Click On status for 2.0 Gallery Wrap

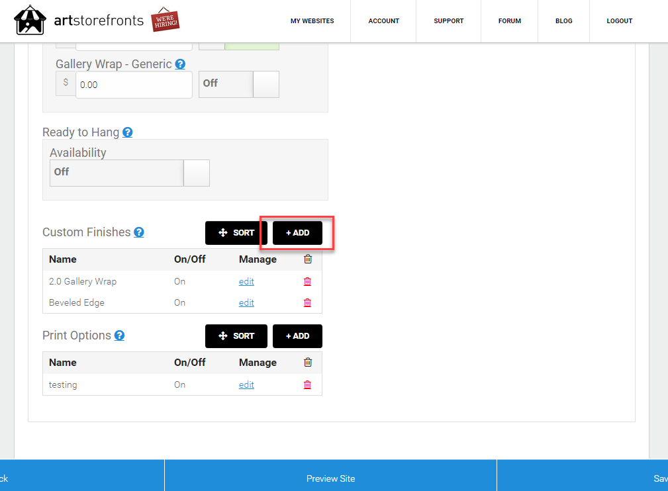coord(180,281)
